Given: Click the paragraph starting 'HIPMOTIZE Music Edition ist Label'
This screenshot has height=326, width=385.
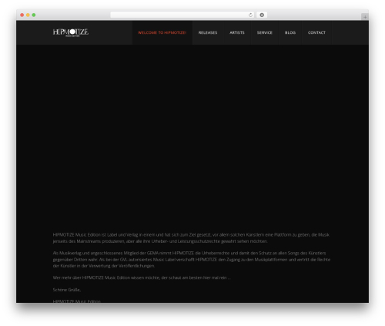Looking at the screenshot, I should coord(191,238).
